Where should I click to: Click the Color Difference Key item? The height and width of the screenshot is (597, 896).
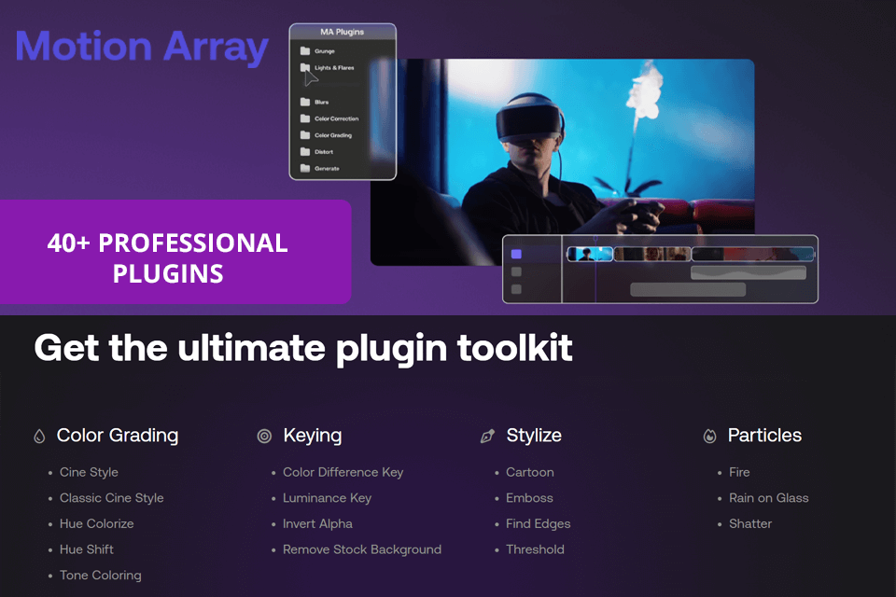[343, 472]
